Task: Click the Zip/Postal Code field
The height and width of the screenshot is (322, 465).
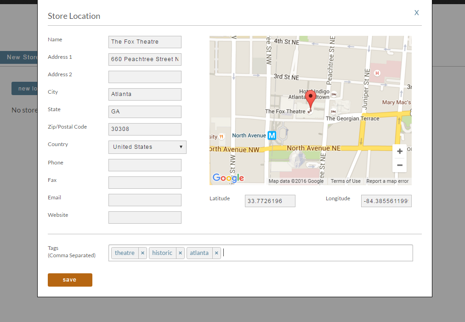Action: [x=145, y=129]
